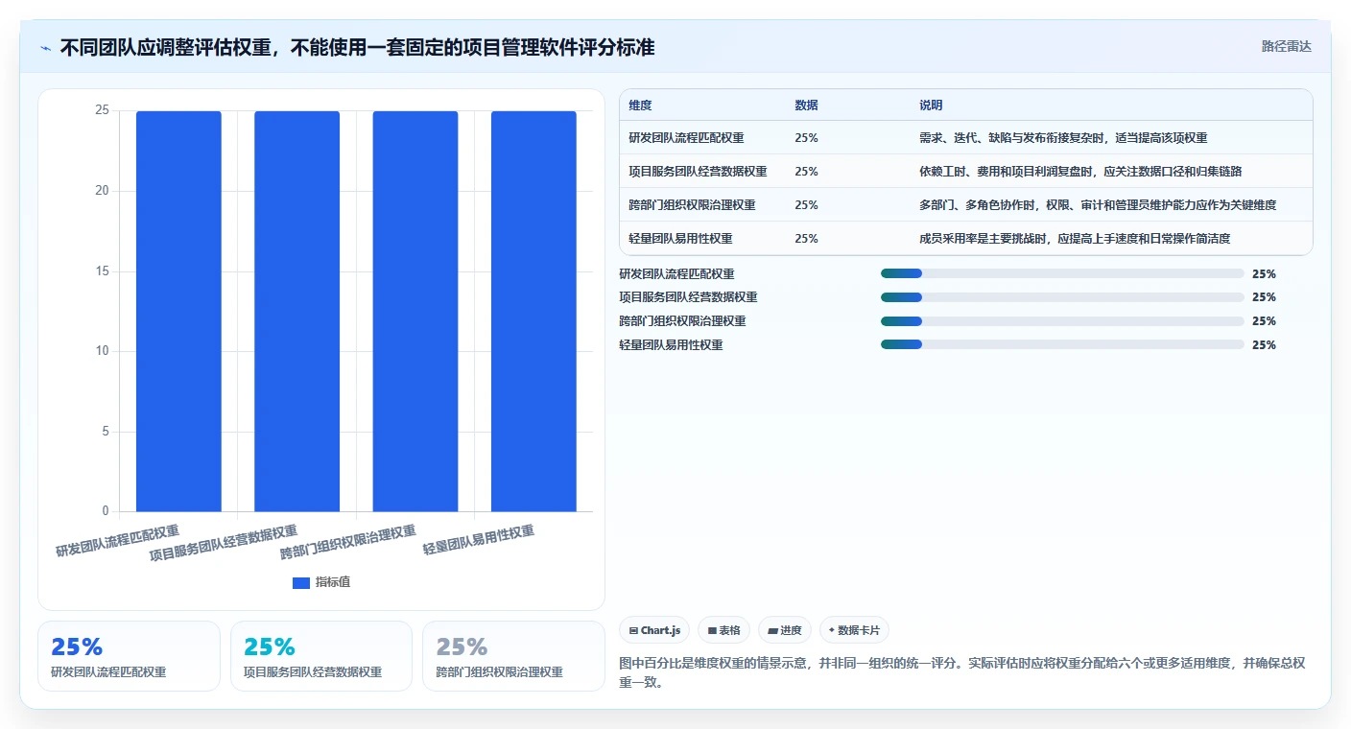Click the y-axis value 15
Viewport: 1351px width, 729px height.
coord(102,271)
